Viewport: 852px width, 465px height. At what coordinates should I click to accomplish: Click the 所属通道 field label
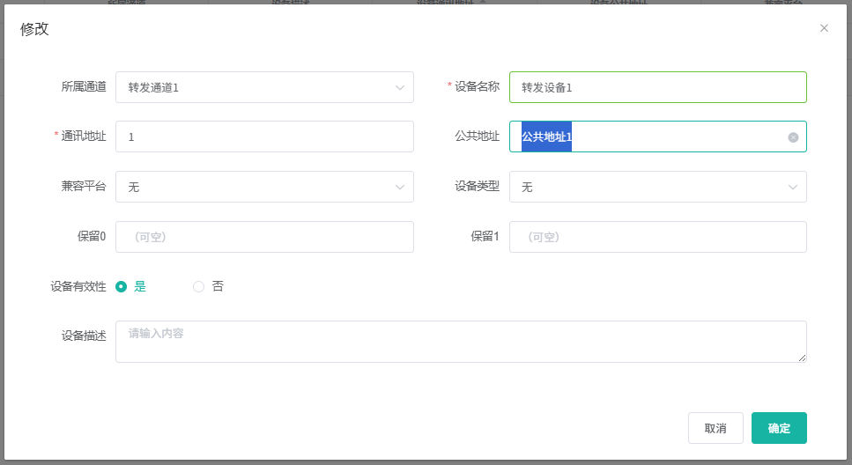[84, 86]
